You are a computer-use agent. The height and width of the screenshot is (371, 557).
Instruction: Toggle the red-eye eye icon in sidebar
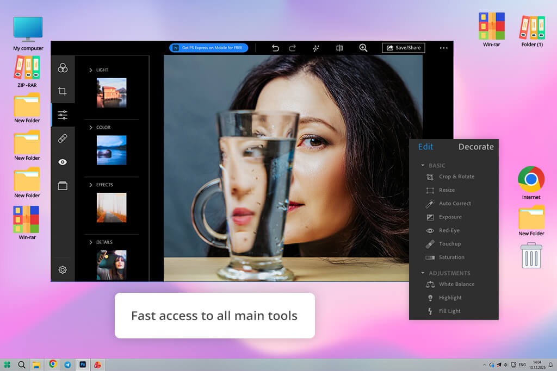click(63, 162)
